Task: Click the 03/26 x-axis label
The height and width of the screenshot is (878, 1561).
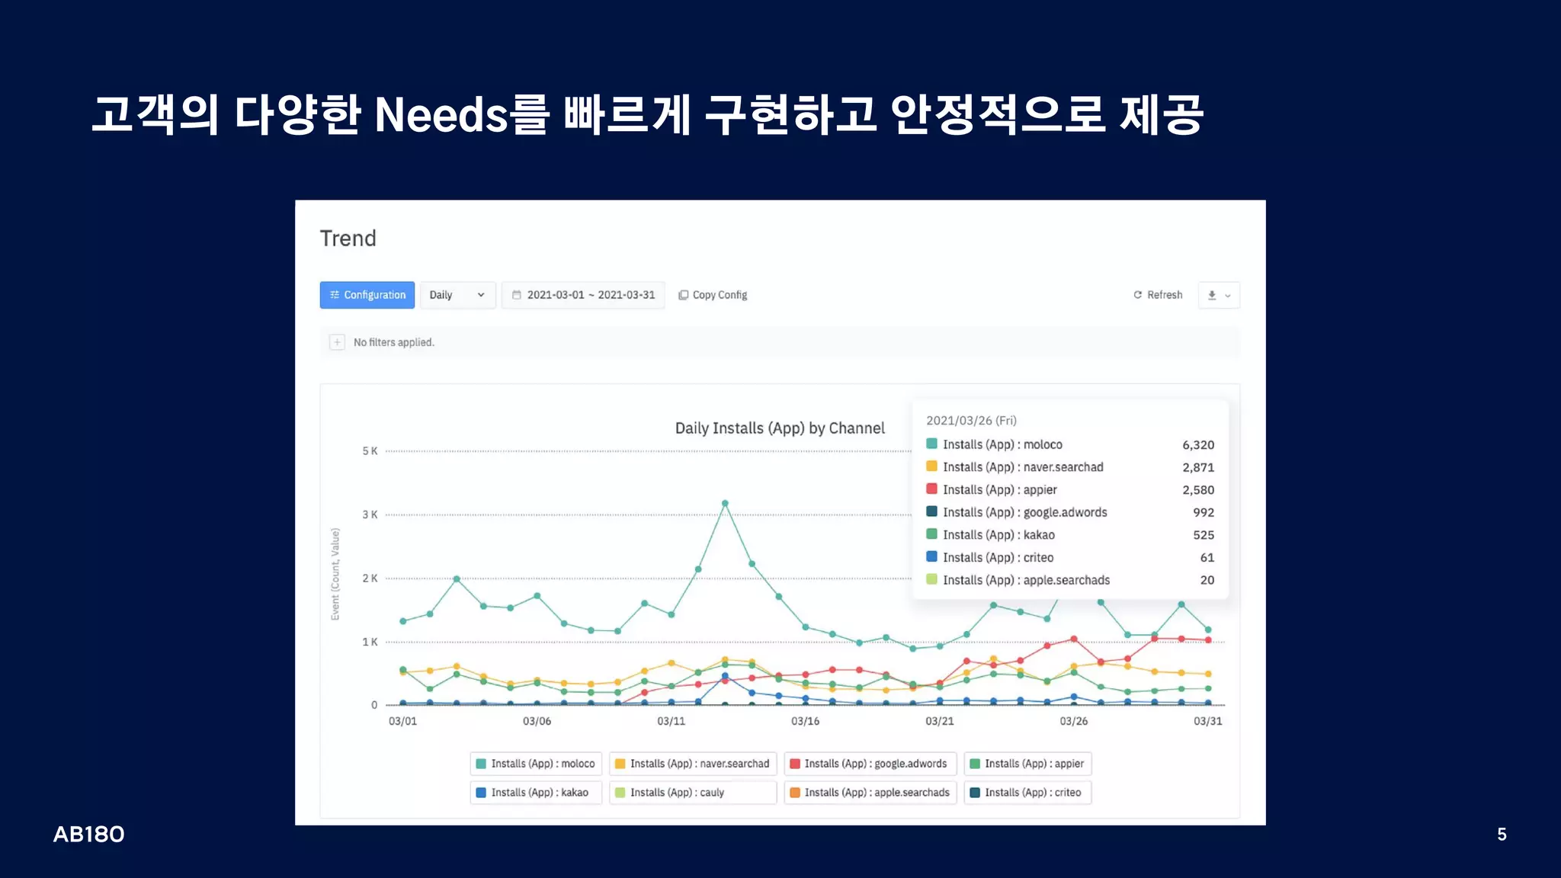Action: (1073, 721)
